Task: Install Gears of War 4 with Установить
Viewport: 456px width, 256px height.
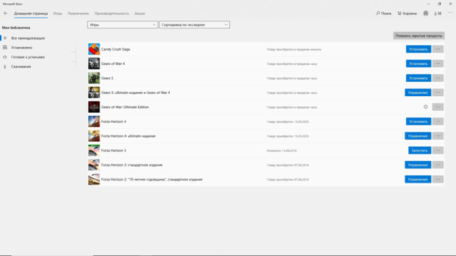Action: point(418,64)
